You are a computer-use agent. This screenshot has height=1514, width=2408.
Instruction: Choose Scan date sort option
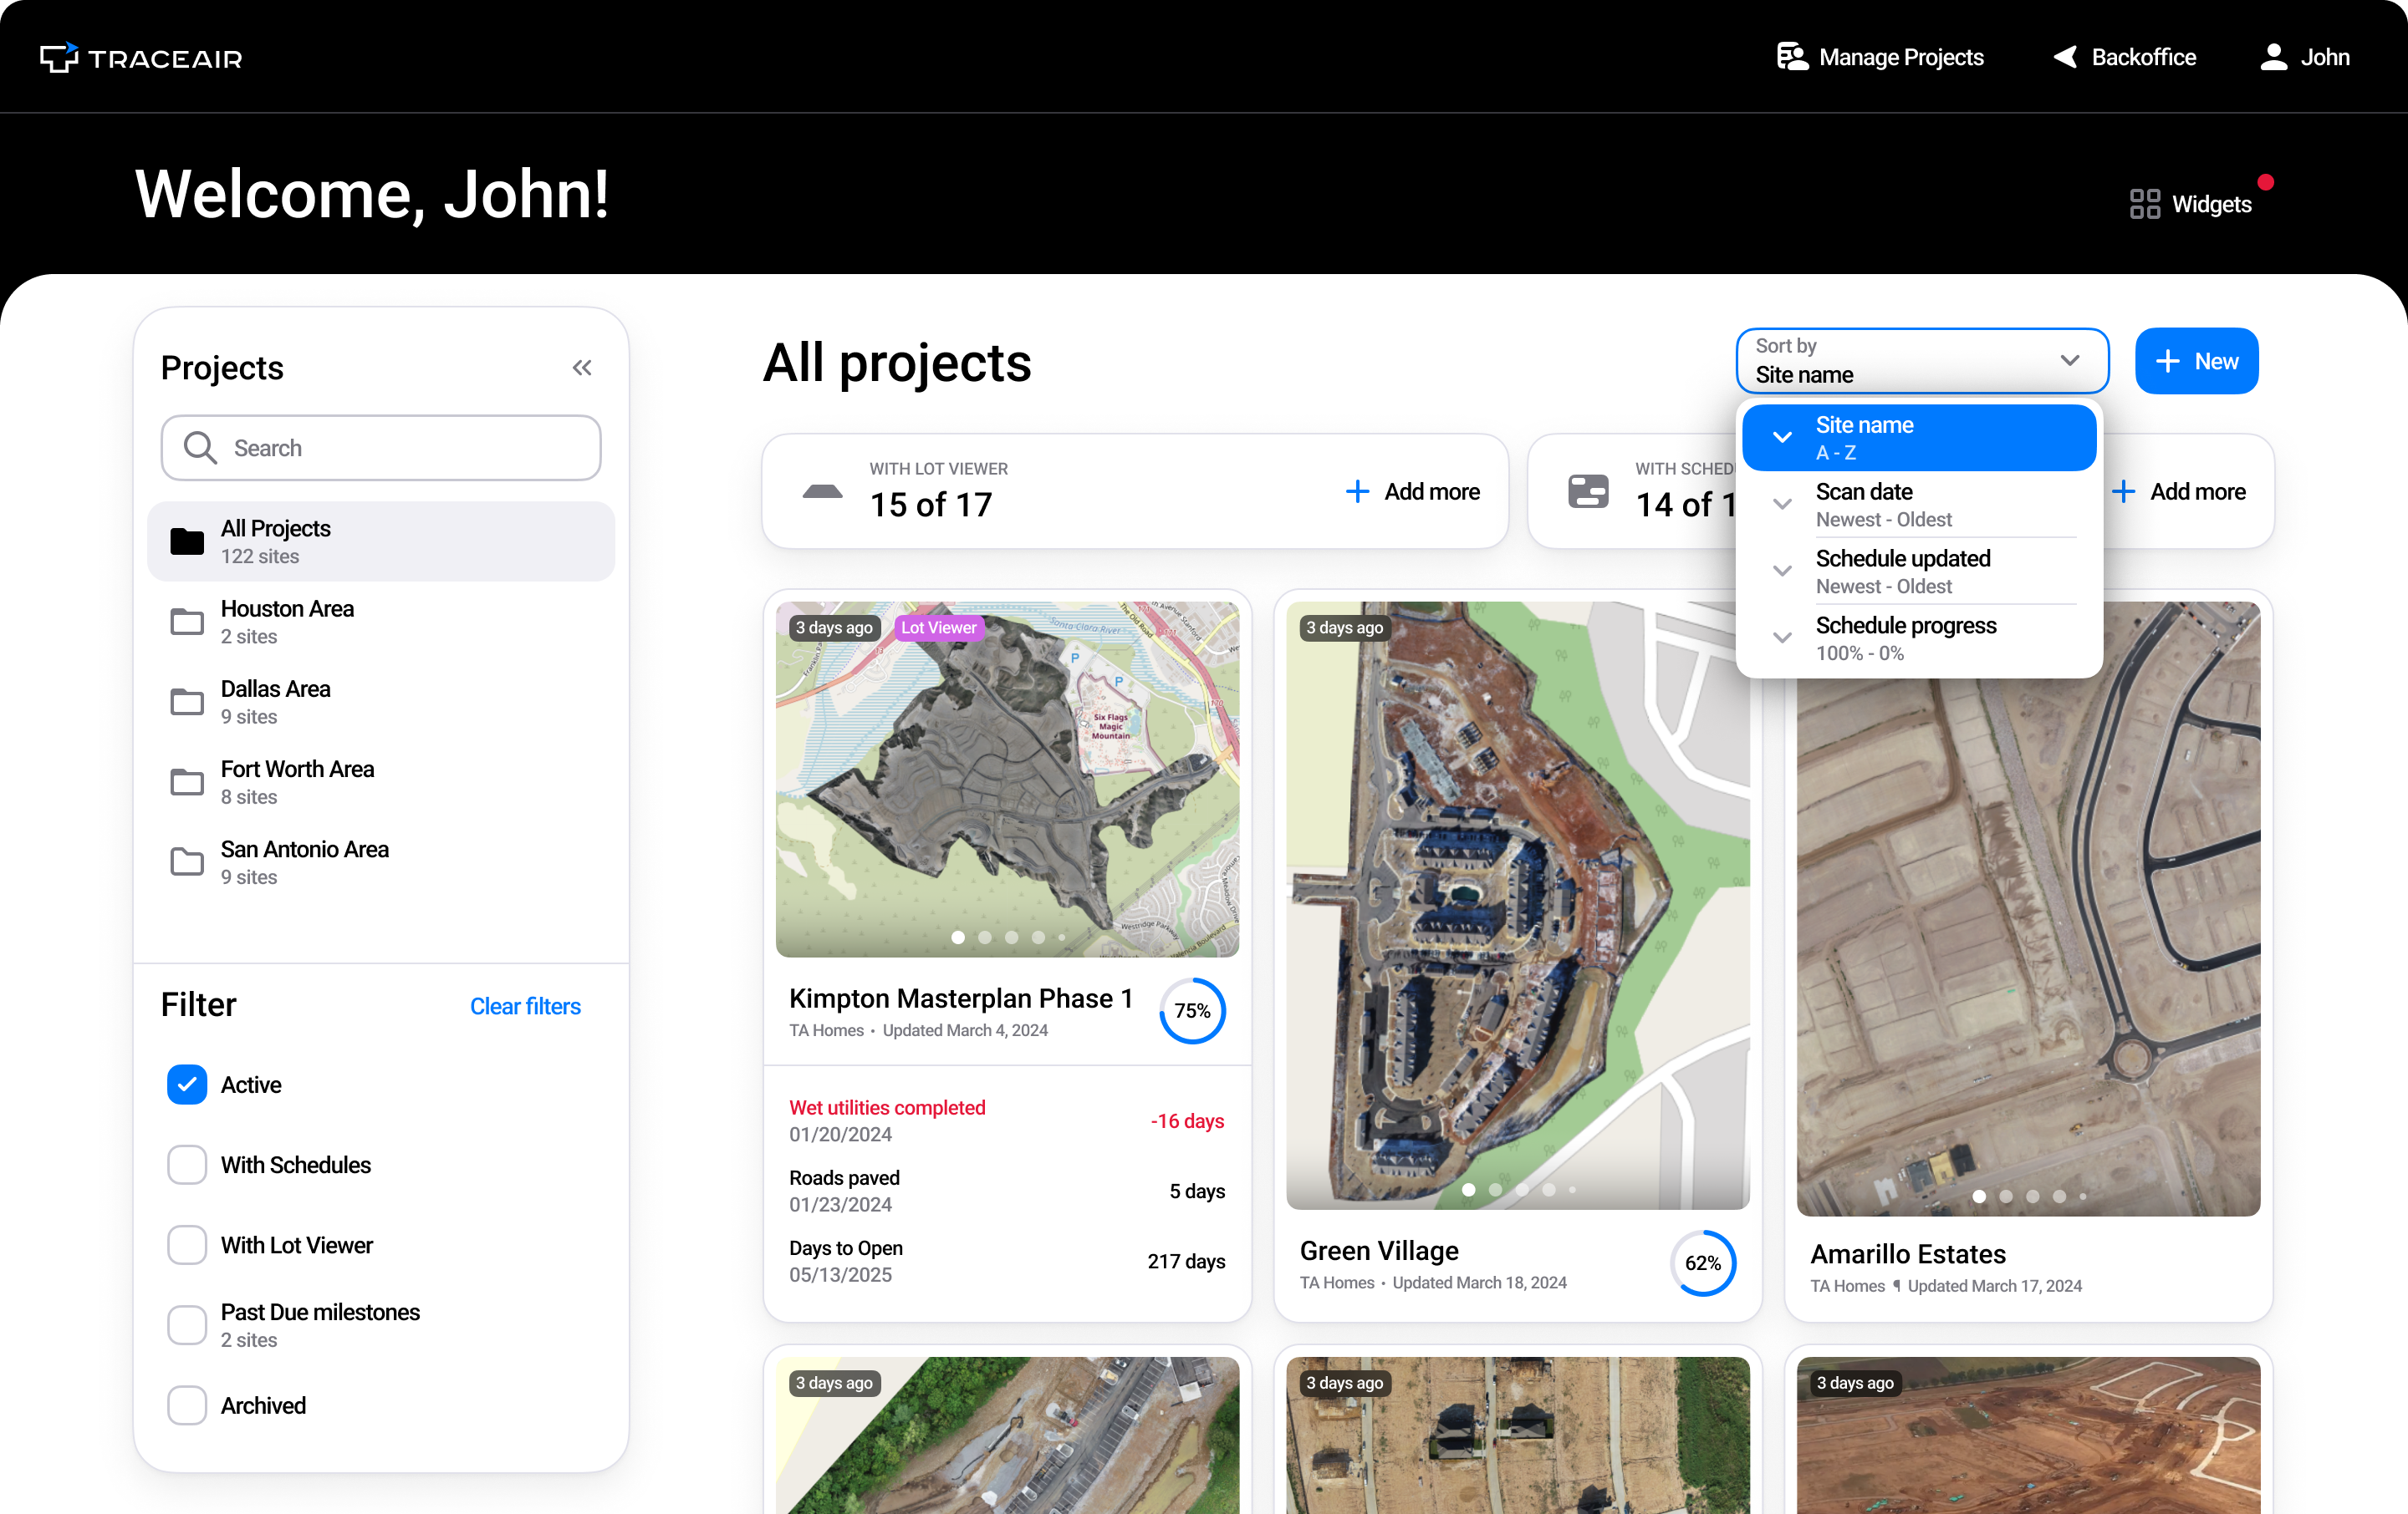tap(1918, 505)
